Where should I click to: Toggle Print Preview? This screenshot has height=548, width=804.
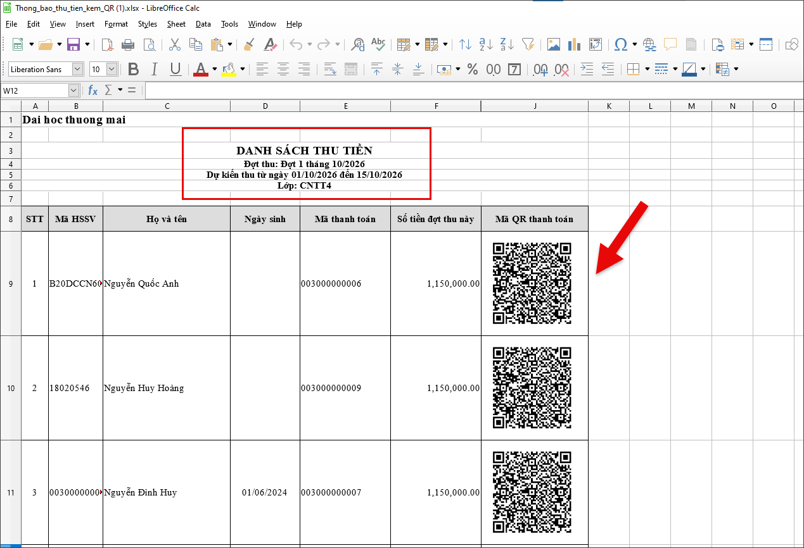click(x=149, y=44)
